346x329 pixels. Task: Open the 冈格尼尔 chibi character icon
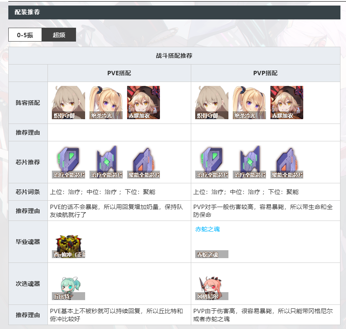(212, 288)
